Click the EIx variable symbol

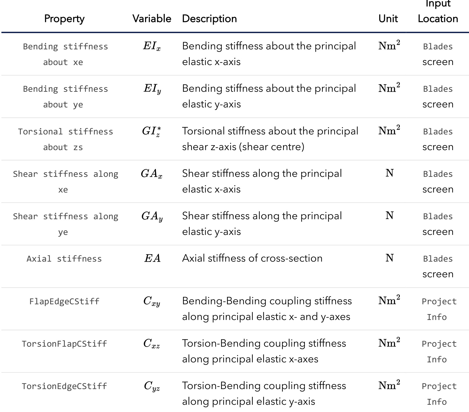[152, 46]
